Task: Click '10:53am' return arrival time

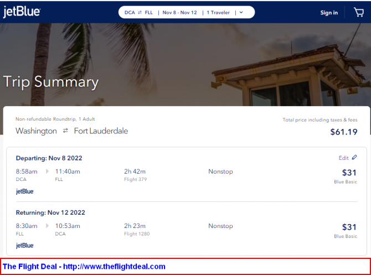Action: point(68,226)
